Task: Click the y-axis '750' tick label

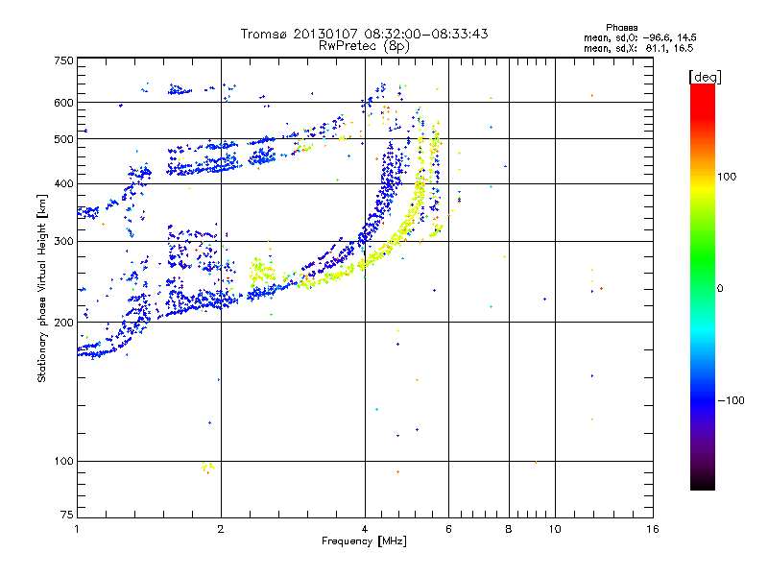Action: 63,60
